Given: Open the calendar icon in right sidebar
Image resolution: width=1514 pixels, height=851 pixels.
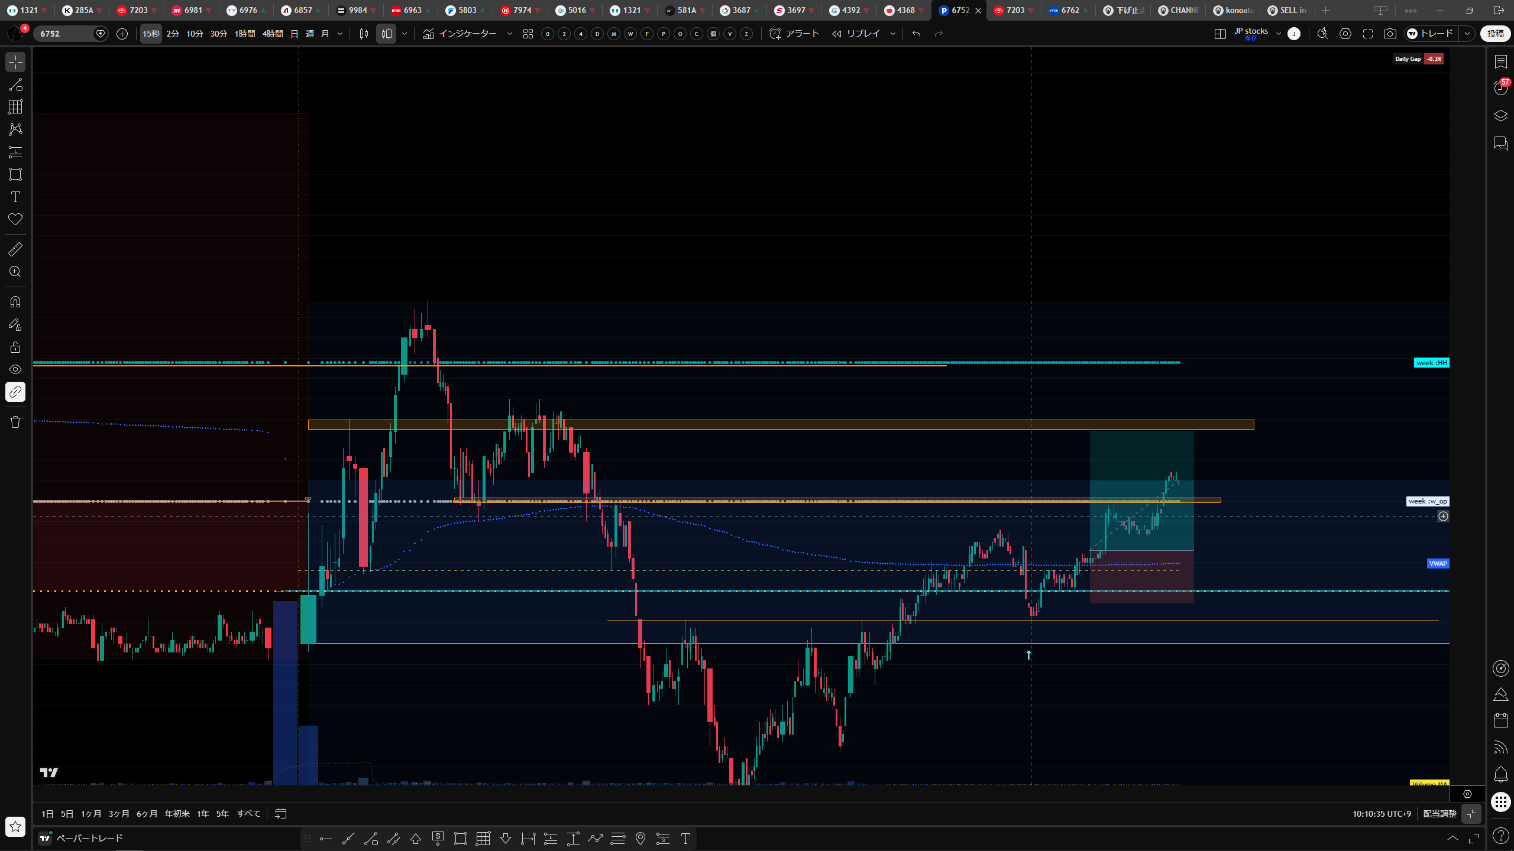Looking at the screenshot, I should coord(1501,720).
